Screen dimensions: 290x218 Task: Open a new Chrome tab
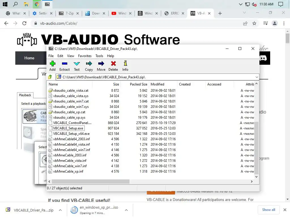(x=220, y=13)
